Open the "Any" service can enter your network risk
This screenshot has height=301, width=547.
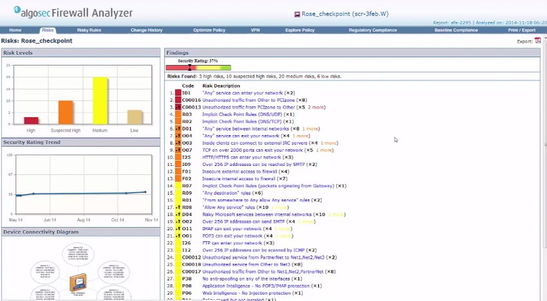pyautogui.click(x=242, y=93)
